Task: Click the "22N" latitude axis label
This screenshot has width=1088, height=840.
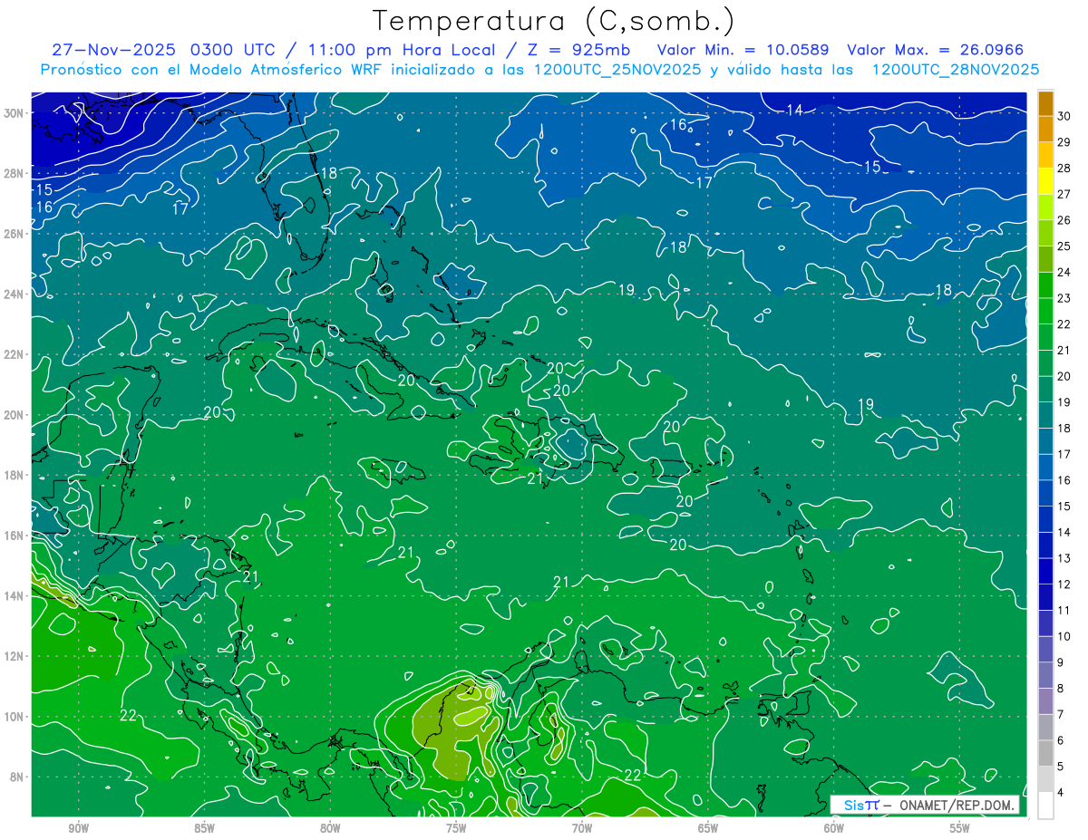Action: (x=15, y=354)
